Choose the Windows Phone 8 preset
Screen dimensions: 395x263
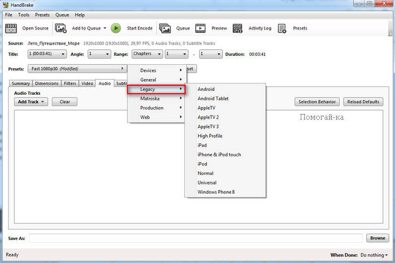pos(226,192)
